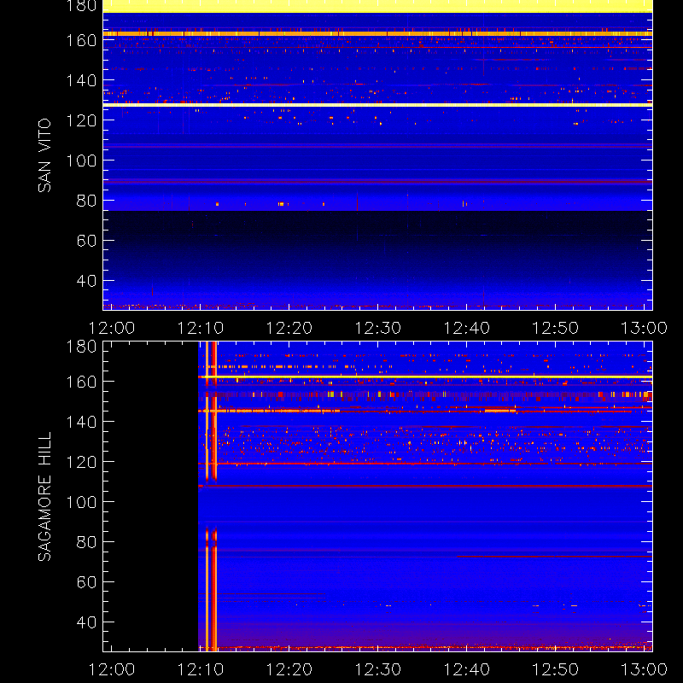Choose the 160 label on Sagamore Hill axis
Image resolution: width=683 pixels, height=683 pixels.
point(81,382)
